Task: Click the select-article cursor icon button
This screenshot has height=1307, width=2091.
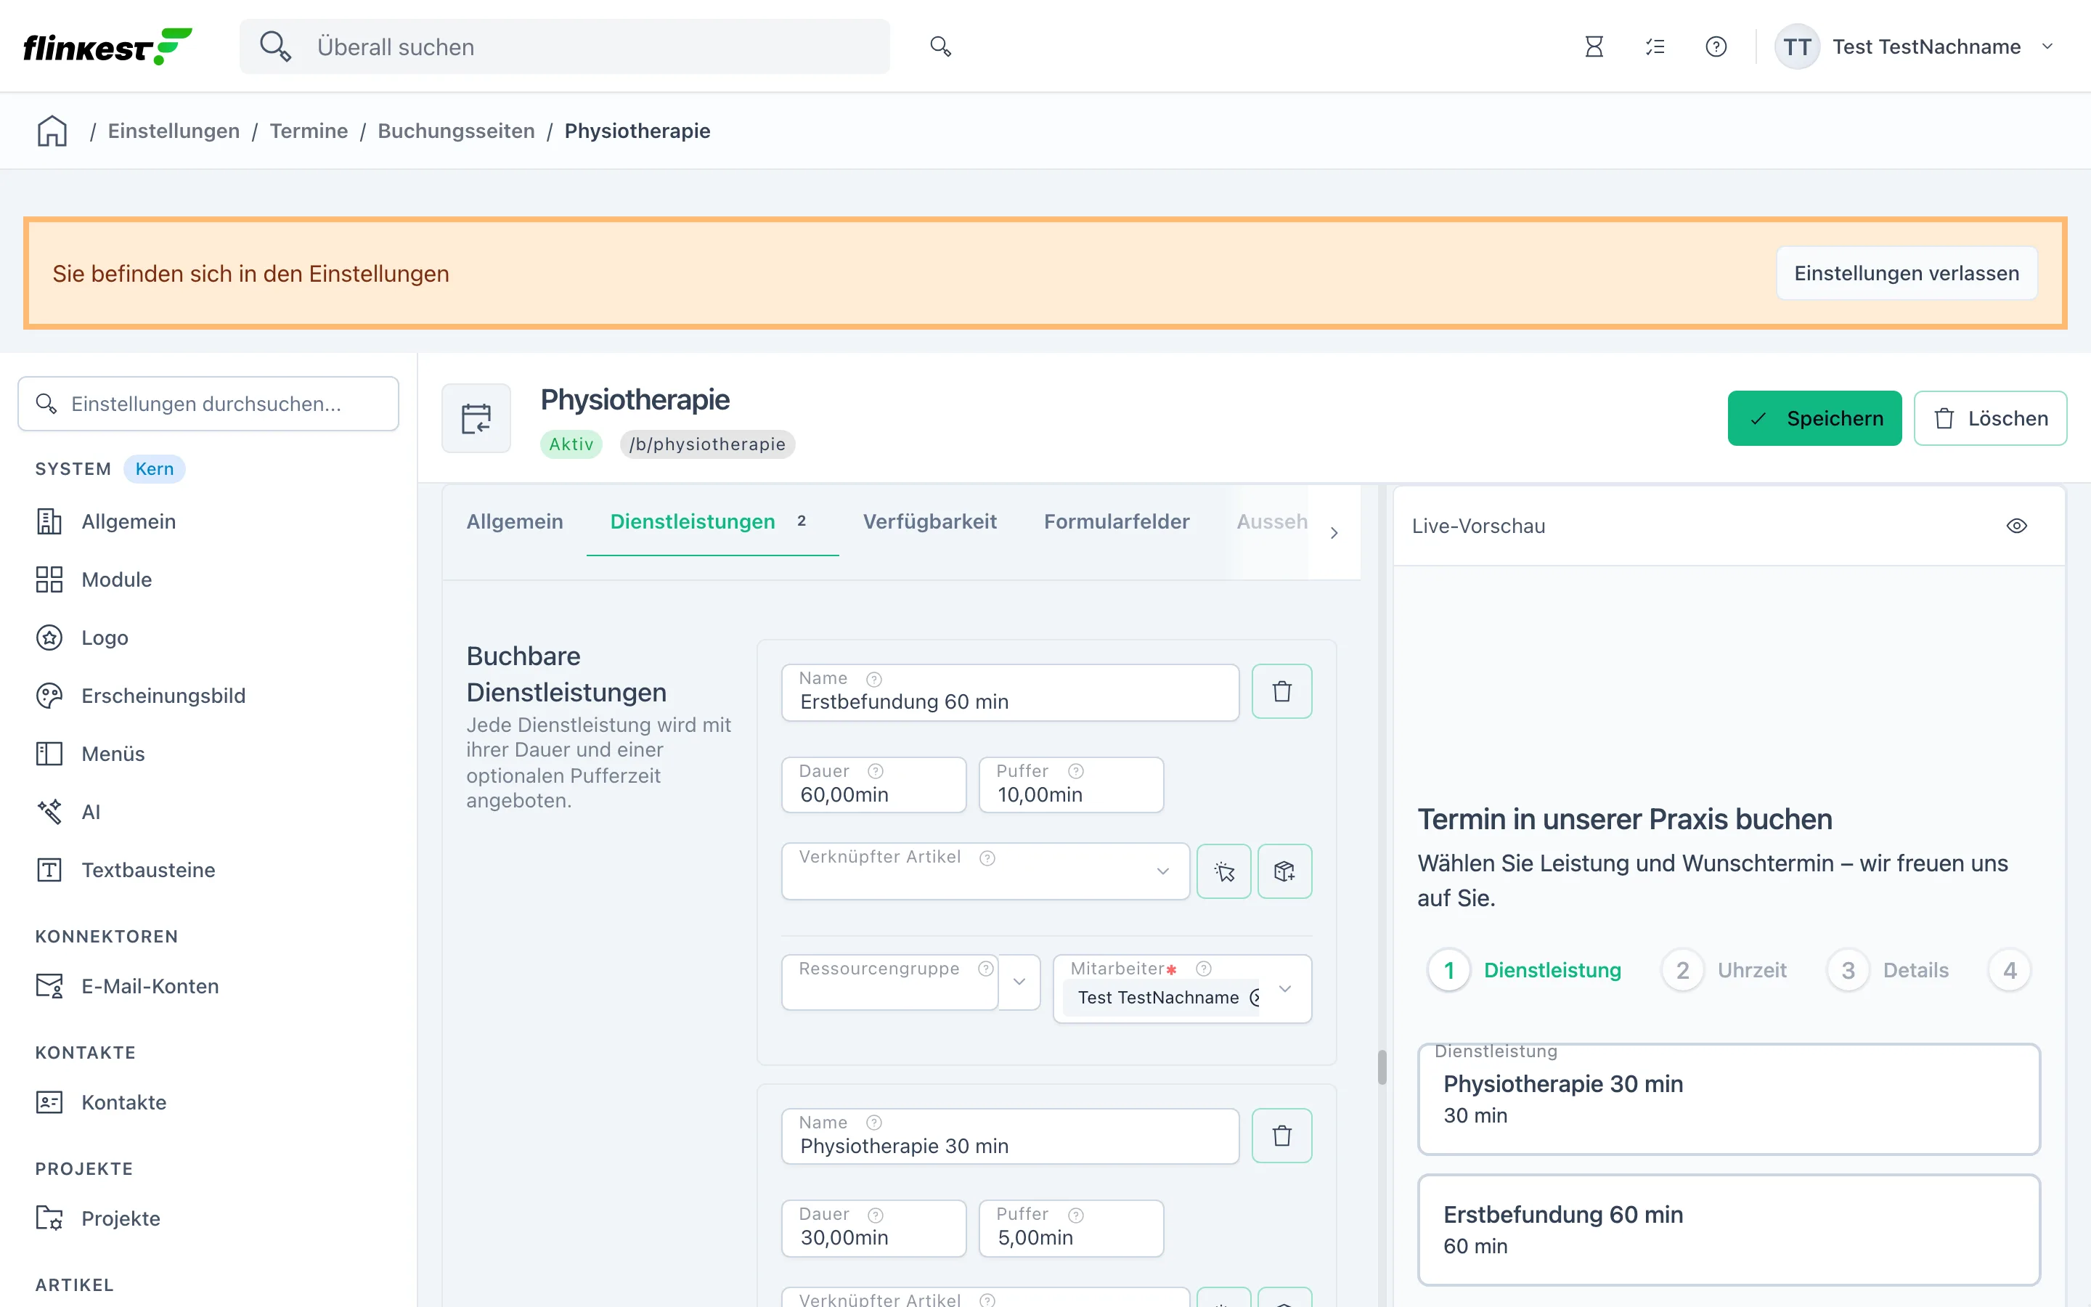Action: coord(1223,871)
